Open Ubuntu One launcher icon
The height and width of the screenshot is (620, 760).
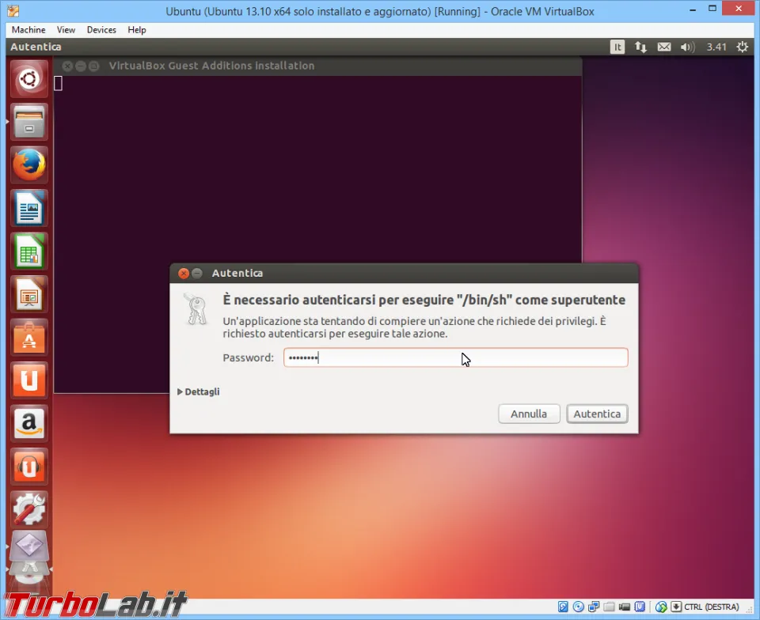[x=29, y=380]
